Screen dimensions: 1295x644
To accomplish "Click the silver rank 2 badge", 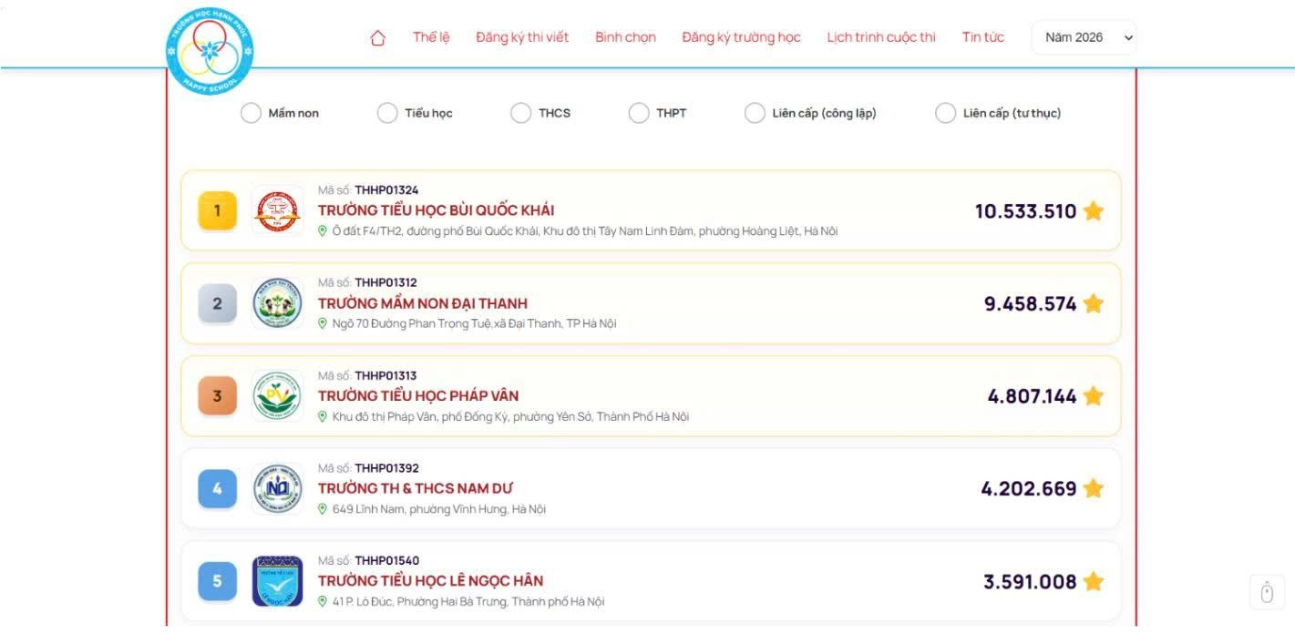I will 217,303.
